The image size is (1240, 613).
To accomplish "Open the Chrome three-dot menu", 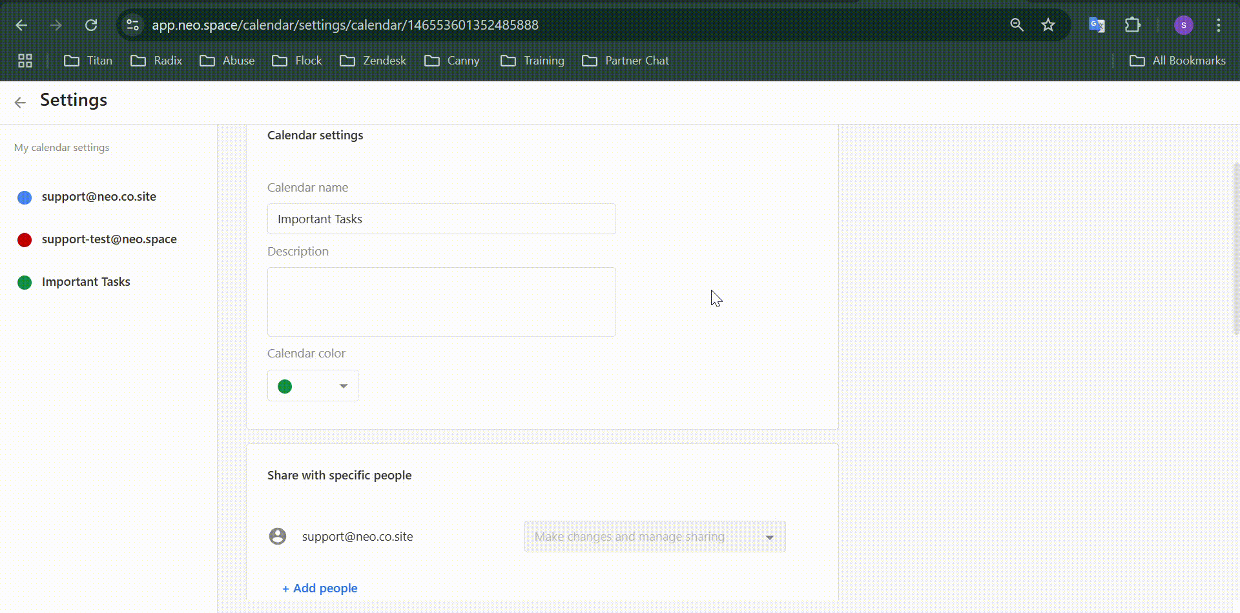I will coord(1219,25).
